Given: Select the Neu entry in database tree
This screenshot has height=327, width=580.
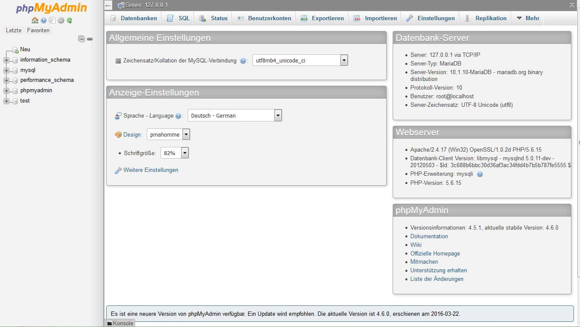Looking at the screenshot, I should coord(25,50).
